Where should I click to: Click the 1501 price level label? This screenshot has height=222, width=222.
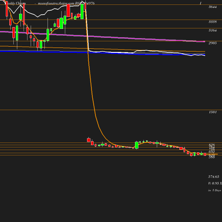point(213,112)
